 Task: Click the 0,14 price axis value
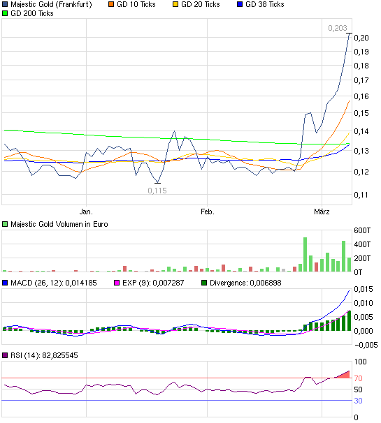coord(361,131)
